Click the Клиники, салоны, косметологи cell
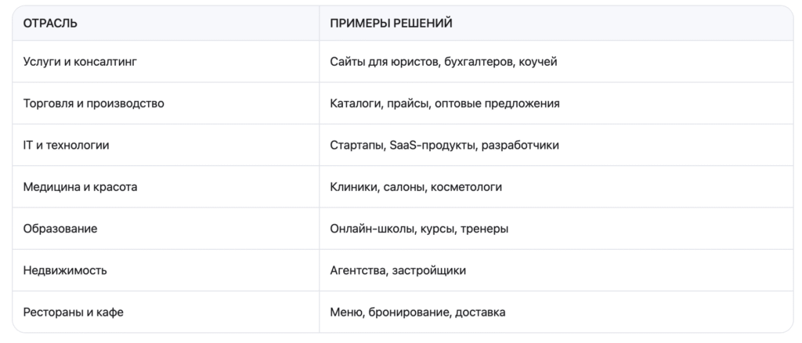 [x=416, y=187]
